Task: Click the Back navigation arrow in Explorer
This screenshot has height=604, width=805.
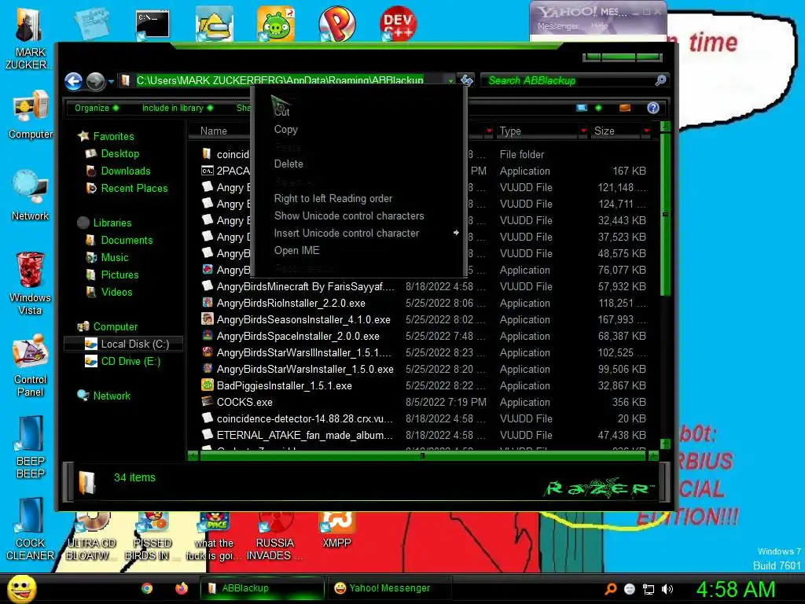Action: 73,81
